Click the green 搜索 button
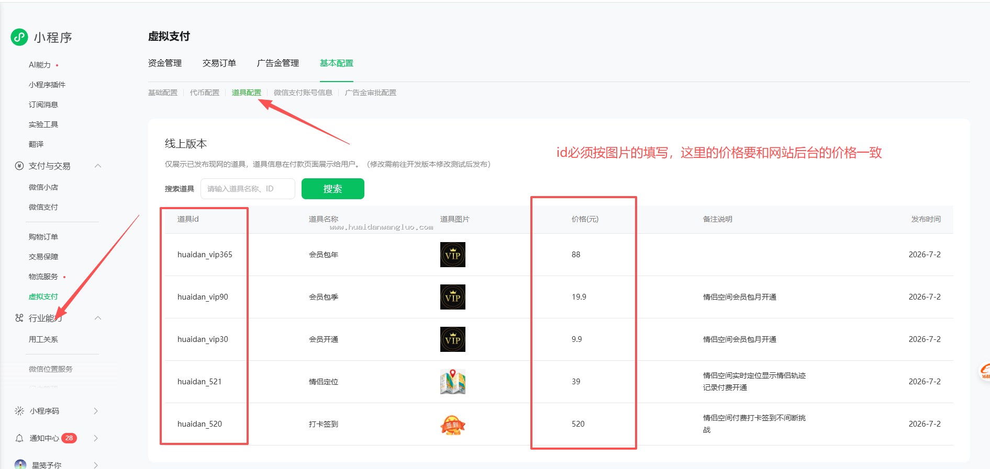The image size is (990, 469). 333,189
